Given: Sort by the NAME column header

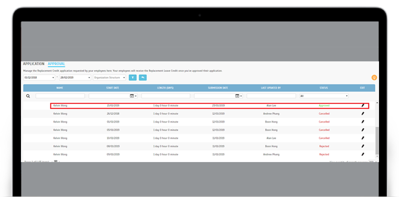Looking at the screenshot, I should (x=60, y=88).
